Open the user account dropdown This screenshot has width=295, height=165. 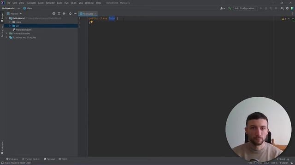pos(222,8)
